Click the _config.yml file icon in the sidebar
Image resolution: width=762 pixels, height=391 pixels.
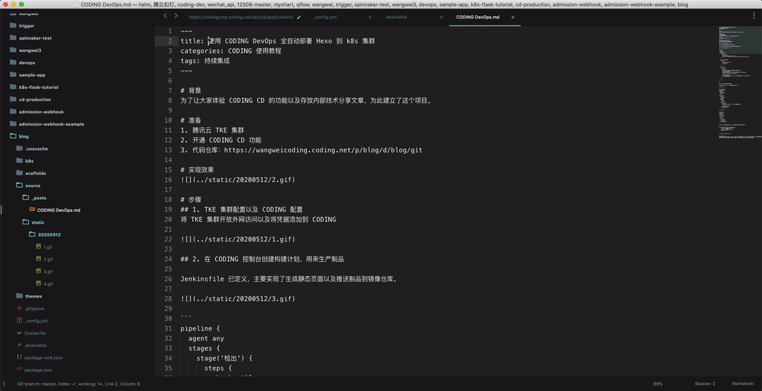(x=20, y=320)
